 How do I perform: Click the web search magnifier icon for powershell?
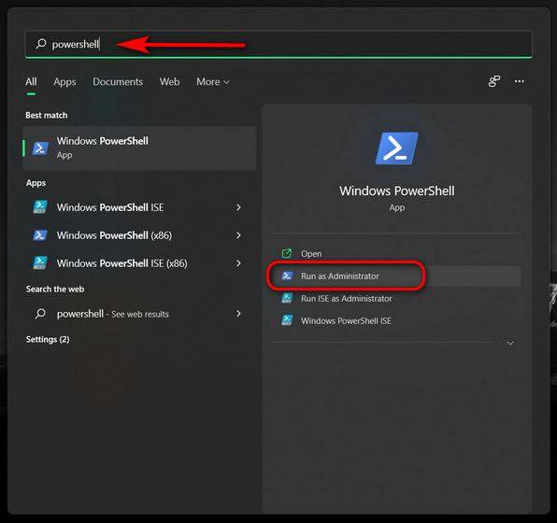pos(40,314)
